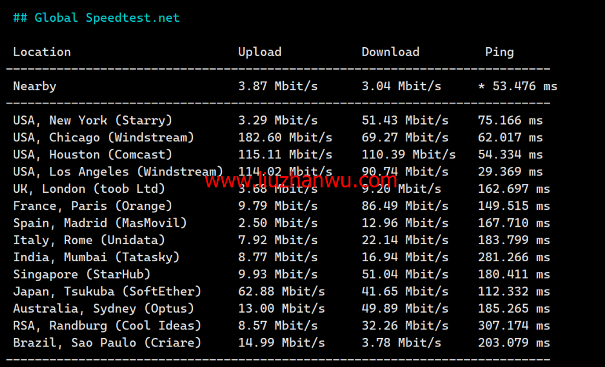The image size is (605, 367).
Task: Click Los Angeles ping "29.369 ms"
Action: [x=510, y=172]
